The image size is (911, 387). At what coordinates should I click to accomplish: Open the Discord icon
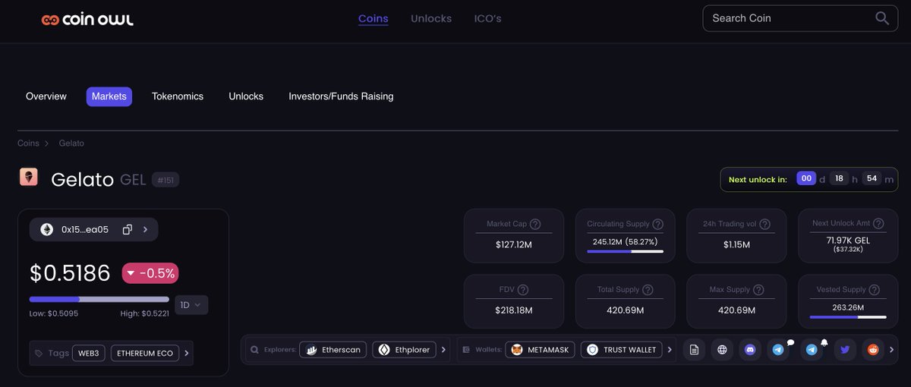tap(750, 350)
